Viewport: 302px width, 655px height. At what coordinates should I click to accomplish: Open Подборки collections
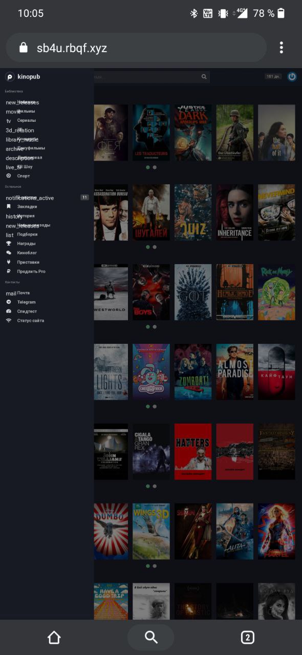(27, 234)
